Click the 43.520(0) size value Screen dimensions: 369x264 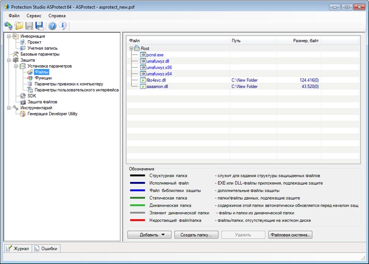click(310, 87)
